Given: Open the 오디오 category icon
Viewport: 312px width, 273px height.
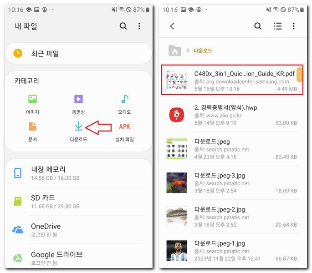Looking at the screenshot, I should tap(124, 99).
